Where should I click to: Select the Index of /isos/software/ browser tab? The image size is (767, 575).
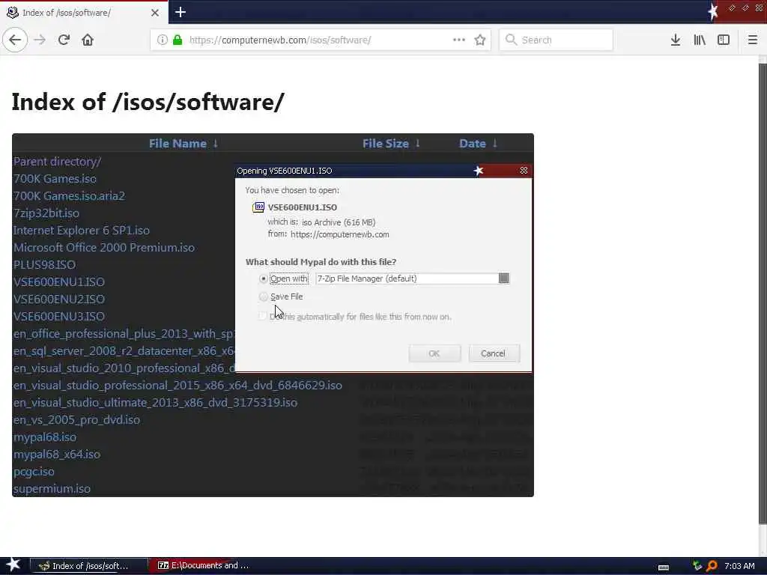pyautogui.click(x=84, y=13)
